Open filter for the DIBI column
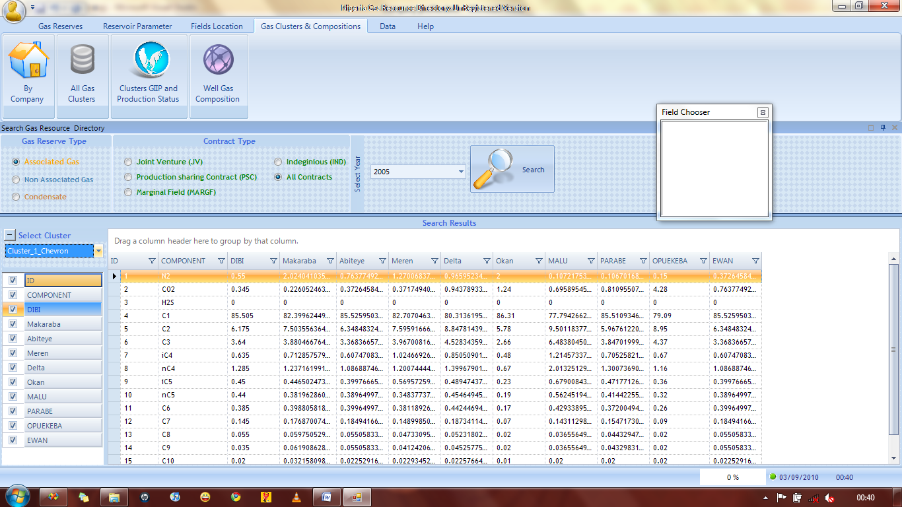 pos(273,261)
